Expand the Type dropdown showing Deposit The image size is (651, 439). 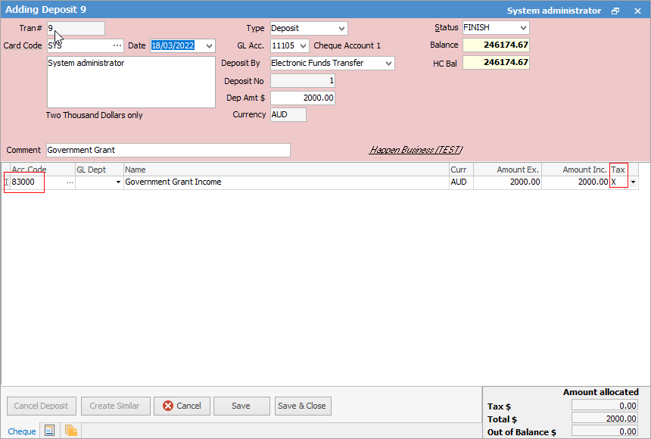coord(341,28)
